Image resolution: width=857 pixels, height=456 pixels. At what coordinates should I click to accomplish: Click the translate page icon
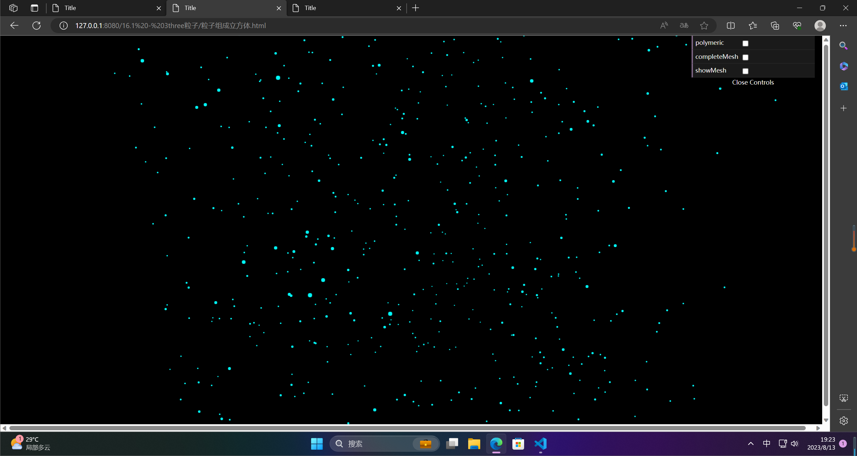pos(684,26)
